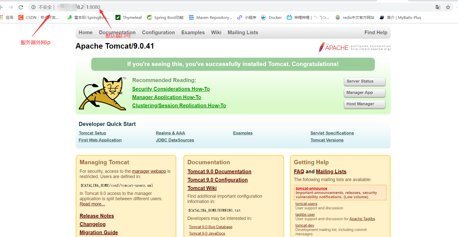Image resolution: width=458 pixels, height=237 pixels.
Task: Open the tomcat-dev mailing list link
Action: coord(305,225)
